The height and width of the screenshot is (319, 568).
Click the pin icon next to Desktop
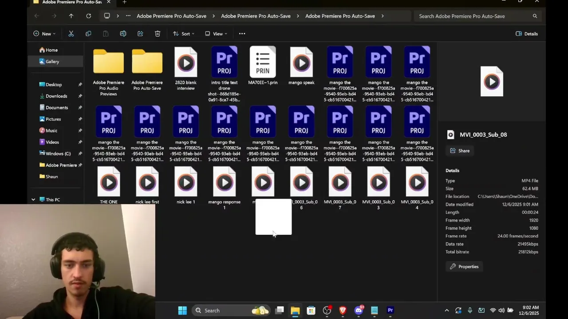pyautogui.click(x=80, y=85)
